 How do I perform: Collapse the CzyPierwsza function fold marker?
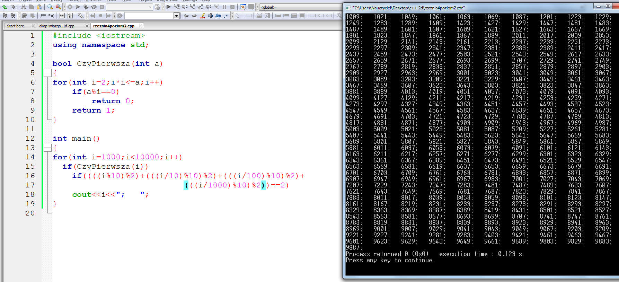pyautogui.click(x=47, y=73)
